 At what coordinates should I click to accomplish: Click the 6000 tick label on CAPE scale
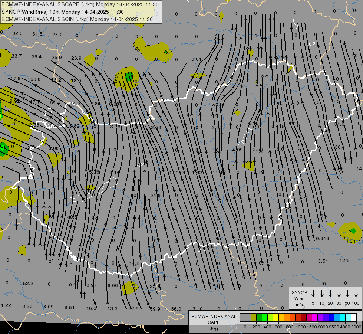pos(356,327)
